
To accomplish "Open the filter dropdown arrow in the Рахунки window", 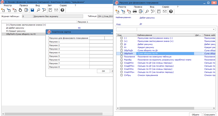I will [x=213, y=29].
